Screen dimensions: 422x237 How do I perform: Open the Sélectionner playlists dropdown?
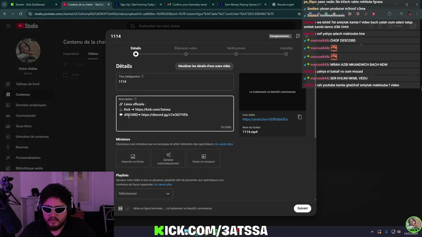point(144,194)
